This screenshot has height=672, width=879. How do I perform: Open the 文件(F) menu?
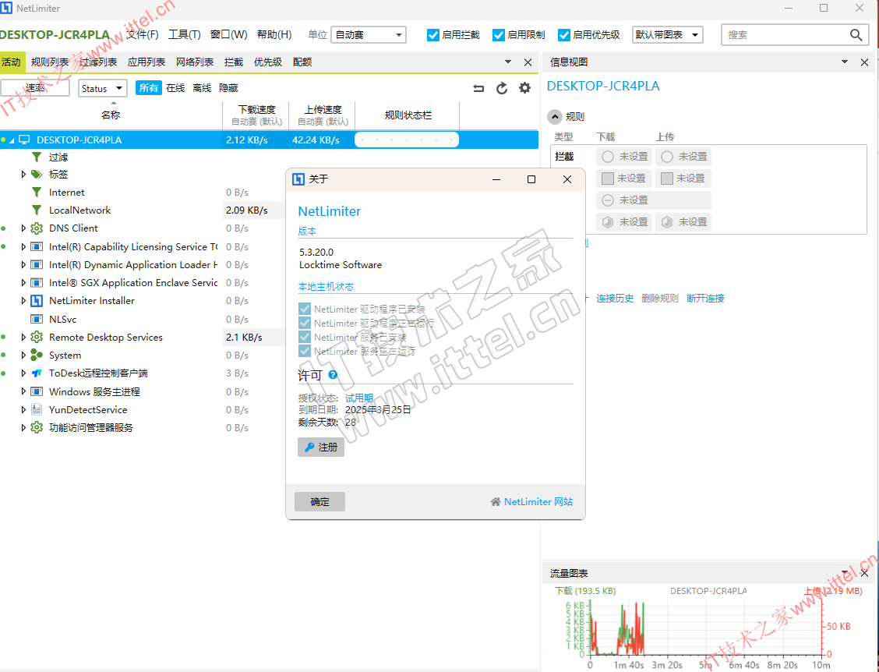142,35
